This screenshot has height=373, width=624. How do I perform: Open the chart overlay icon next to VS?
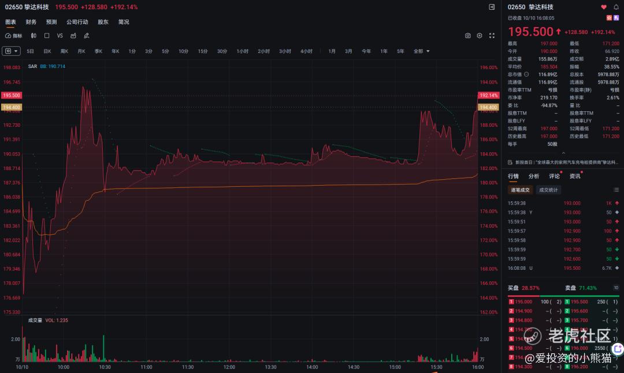73,36
